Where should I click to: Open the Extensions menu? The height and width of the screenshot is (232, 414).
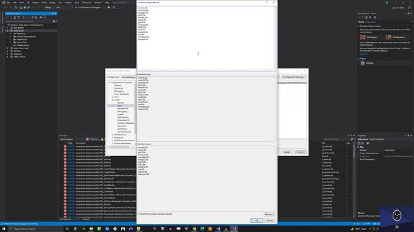87,3
